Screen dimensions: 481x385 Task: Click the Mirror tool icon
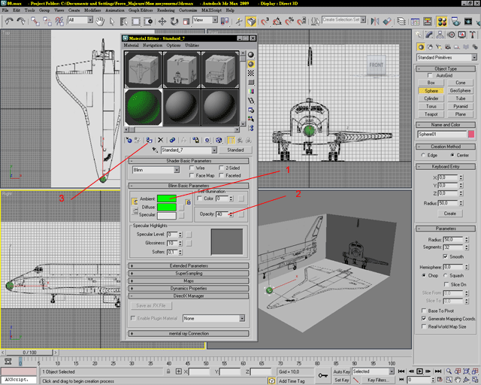(375, 21)
